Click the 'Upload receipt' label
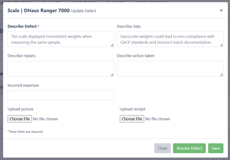This screenshot has width=230, height=160. click(x=132, y=109)
